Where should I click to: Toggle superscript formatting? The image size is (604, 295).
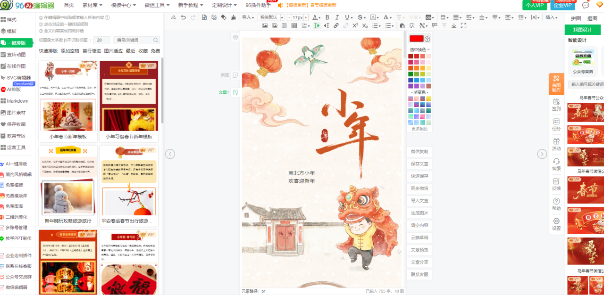tap(355, 26)
